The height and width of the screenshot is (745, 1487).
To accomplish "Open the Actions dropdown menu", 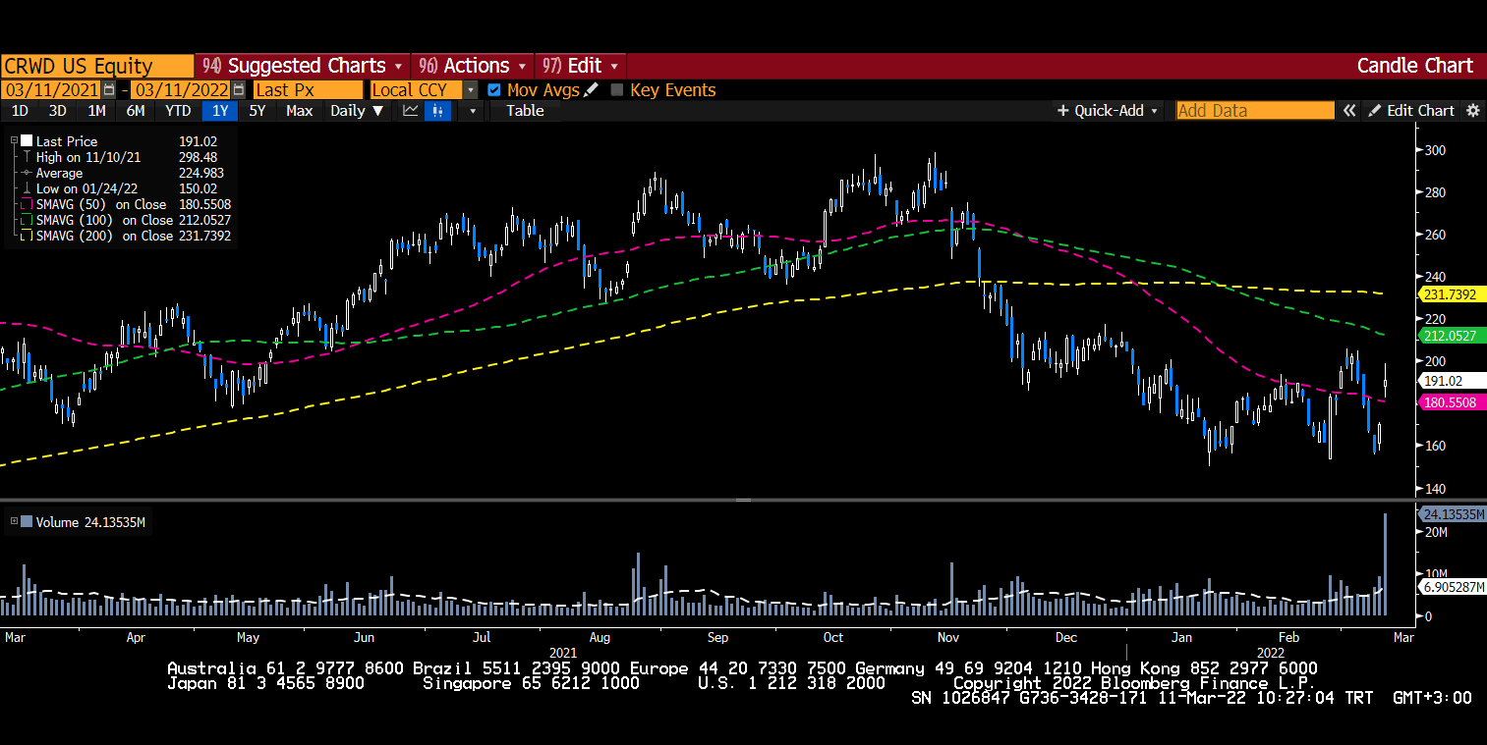I will [473, 66].
